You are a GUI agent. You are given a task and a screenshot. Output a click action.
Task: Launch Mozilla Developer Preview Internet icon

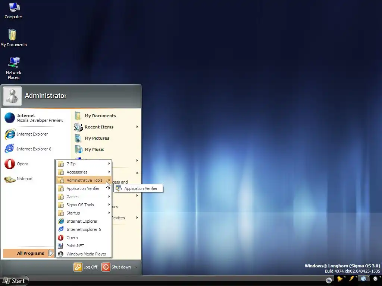coord(10,118)
